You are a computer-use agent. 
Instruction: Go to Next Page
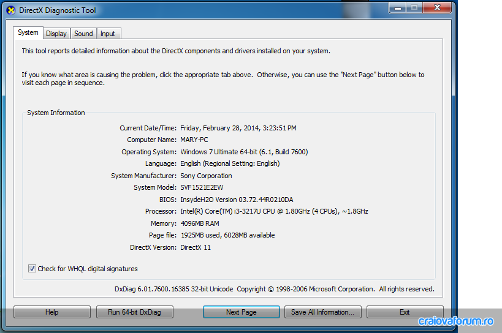tap(241, 312)
